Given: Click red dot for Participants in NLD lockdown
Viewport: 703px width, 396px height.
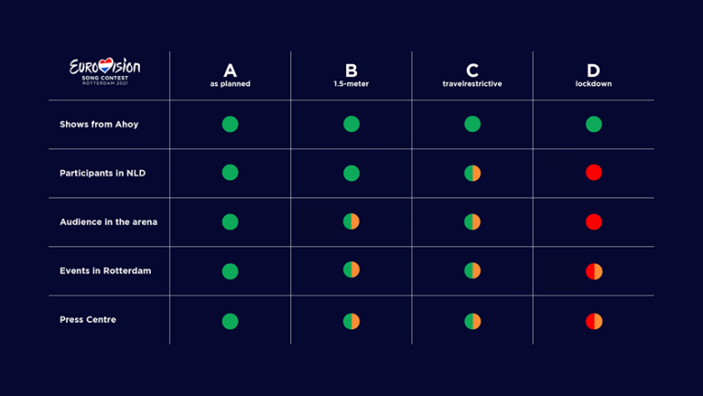Looking at the screenshot, I should click(x=593, y=173).
